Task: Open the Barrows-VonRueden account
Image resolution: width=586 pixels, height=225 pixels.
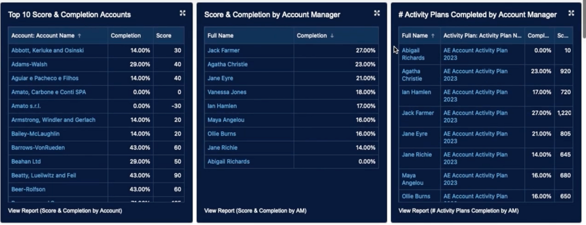Action: pos(38,148)
